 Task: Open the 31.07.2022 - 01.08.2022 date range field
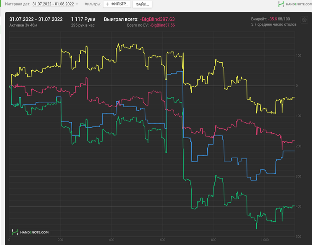tap(53, 4)
